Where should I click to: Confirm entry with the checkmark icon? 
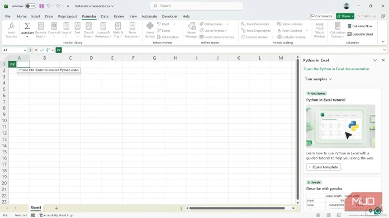coord(42,50)
